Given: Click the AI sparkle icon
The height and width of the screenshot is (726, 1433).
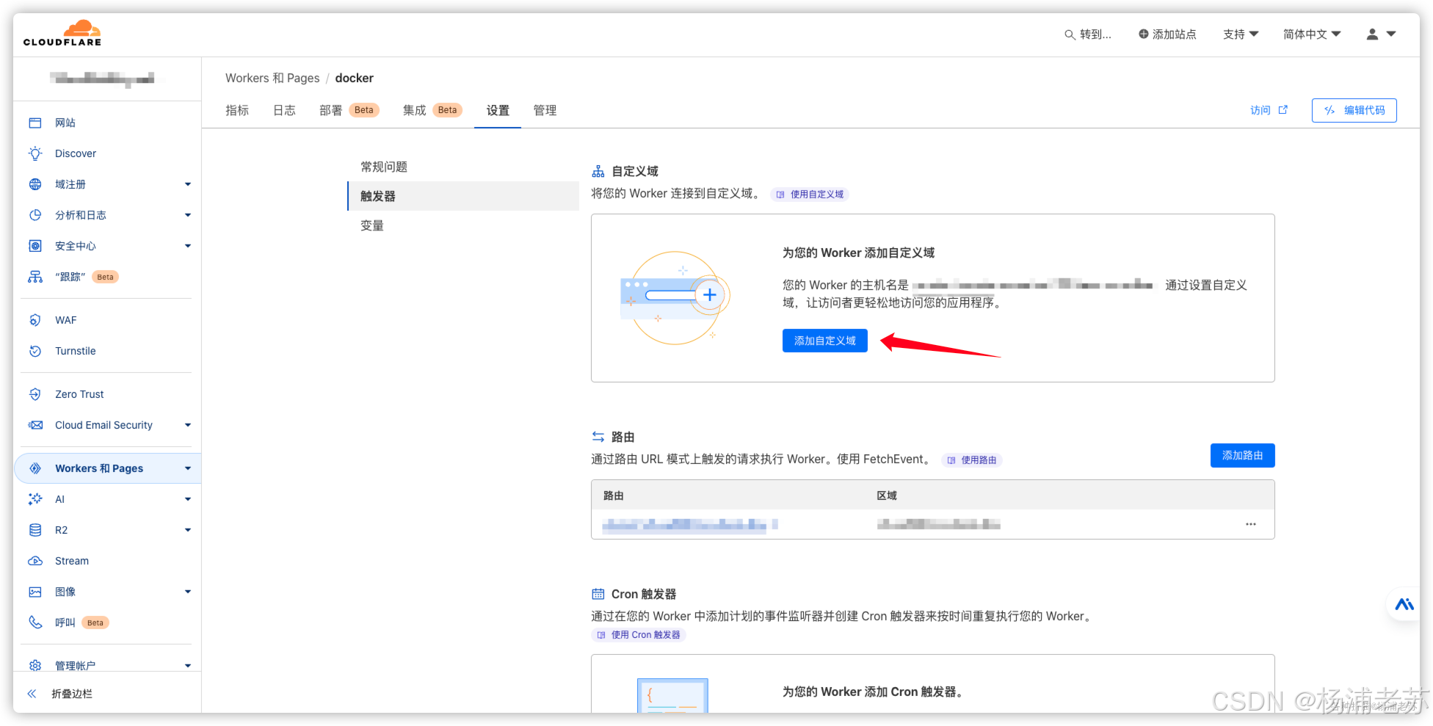Looking at the screenshot, I should (x=35, y=499).
